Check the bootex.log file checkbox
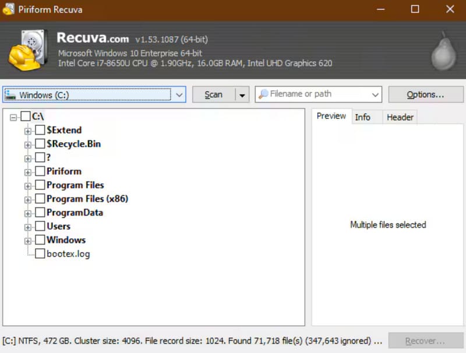Screen dimensions: 466x353 (40, 253)
